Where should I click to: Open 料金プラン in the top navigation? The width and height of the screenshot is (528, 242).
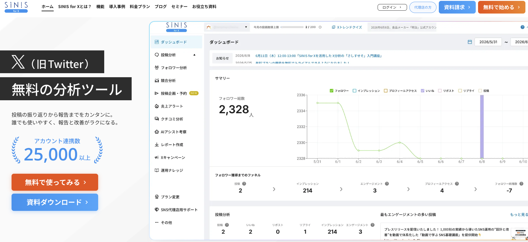(x=140, y=7)
